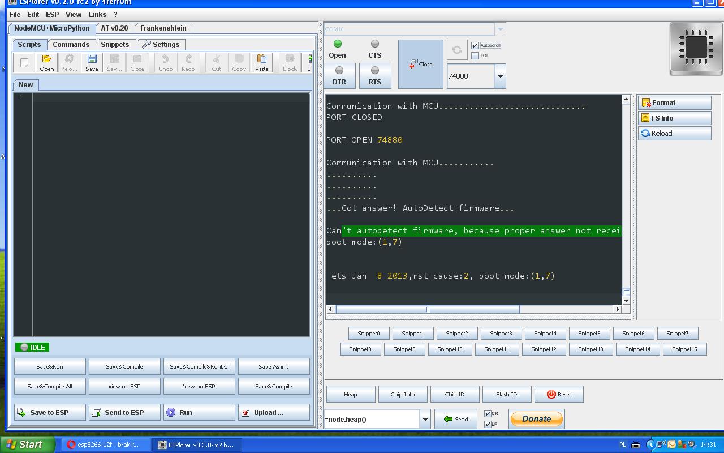Click the Chip Info button

(402, 394)
